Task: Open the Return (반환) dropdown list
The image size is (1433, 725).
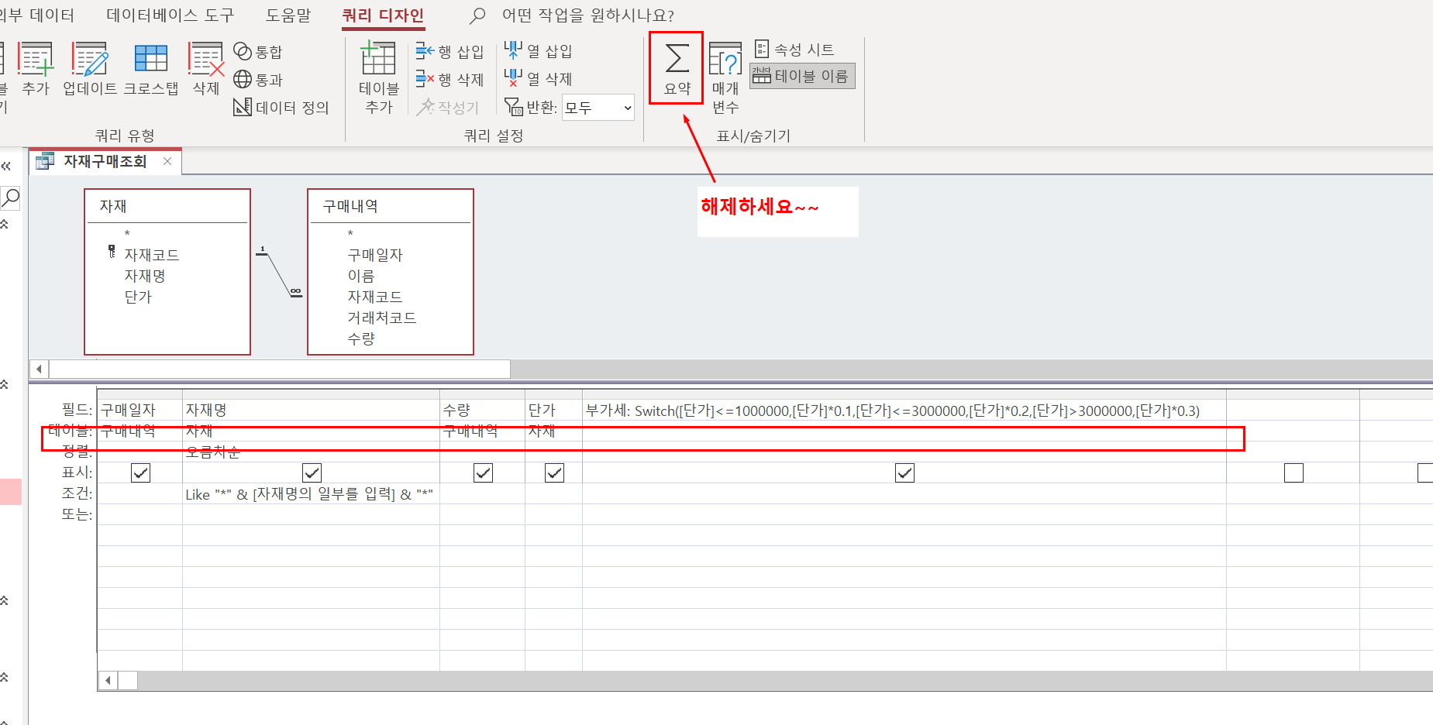Action: 627,108
